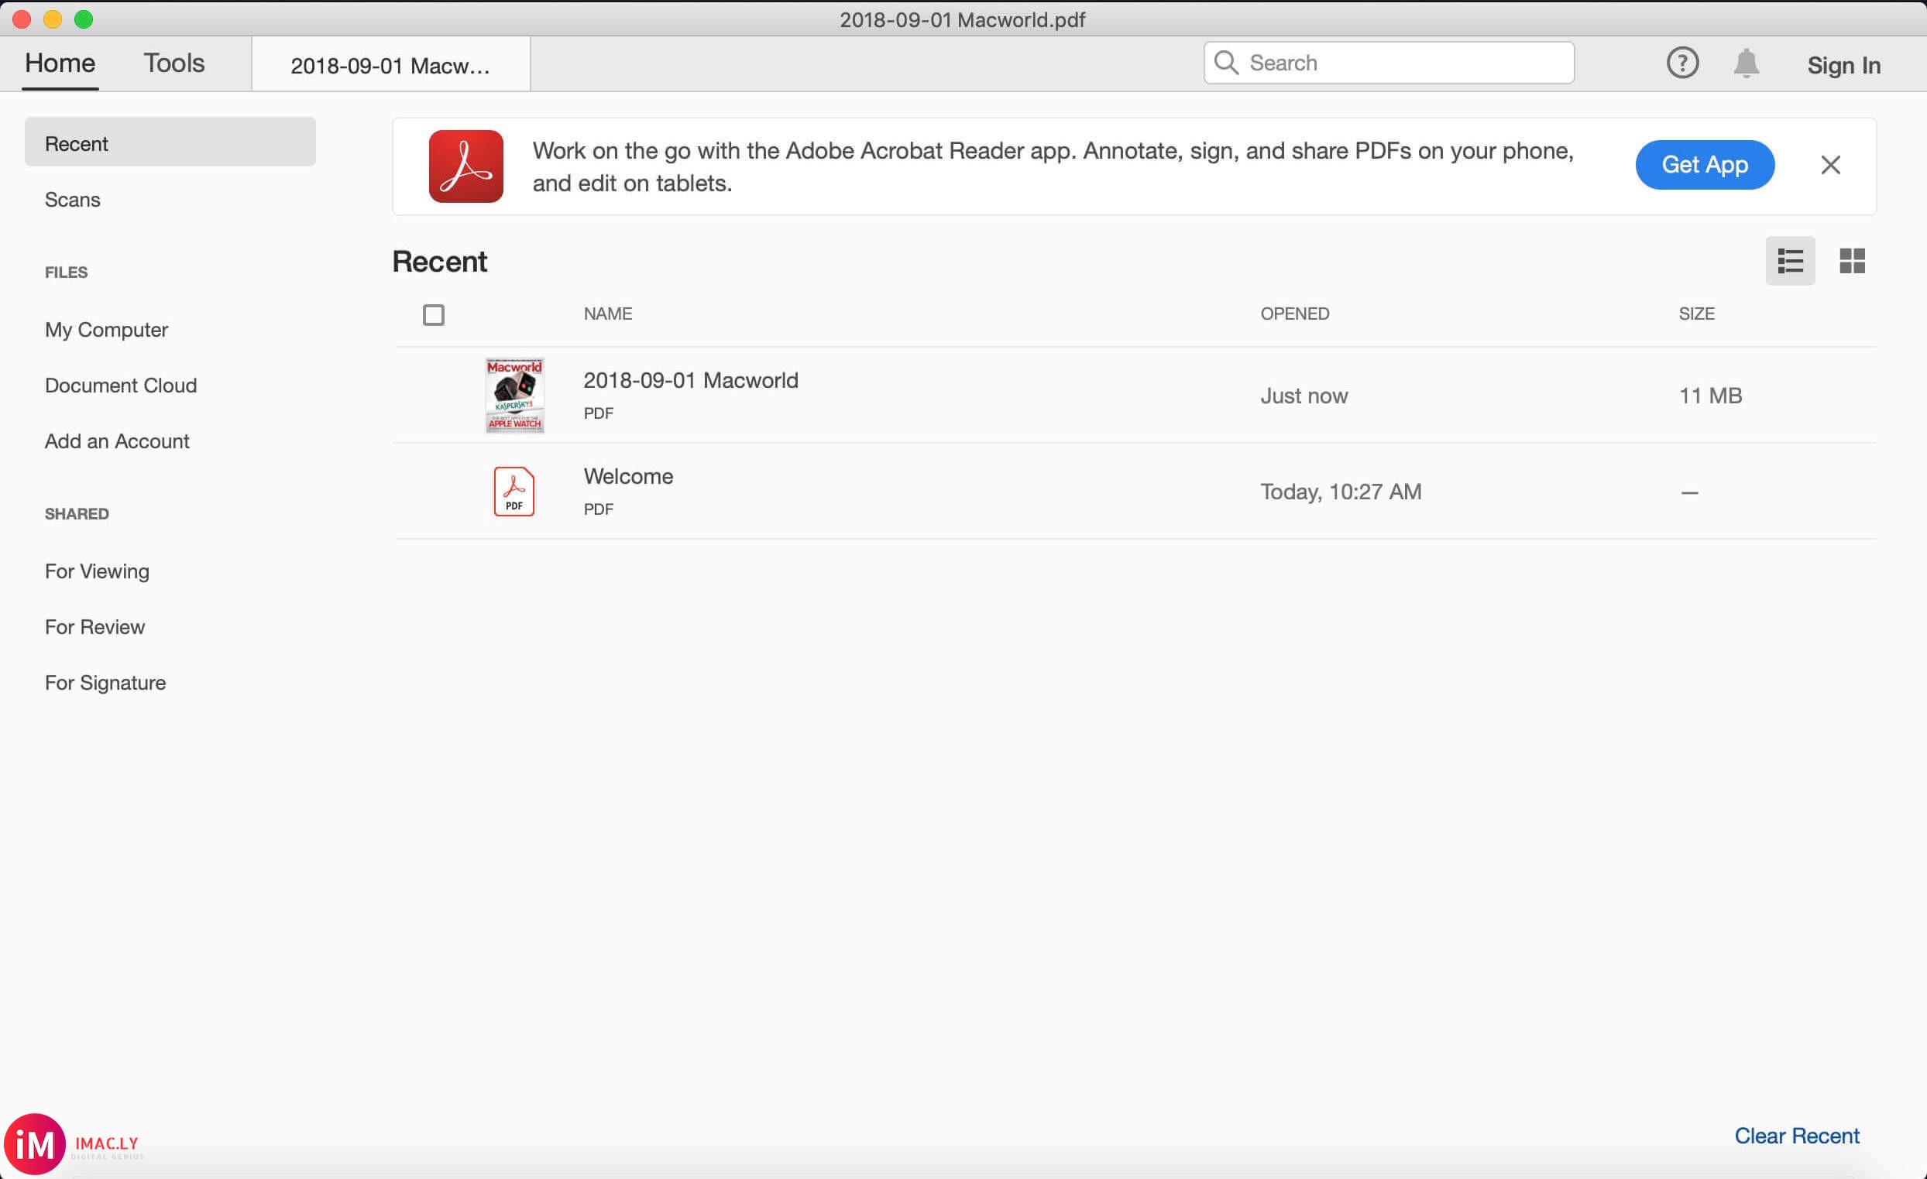Toggle the checkbox next to NAME column
Screen dimensions: 1927x1179
click(x=432, y=314)
